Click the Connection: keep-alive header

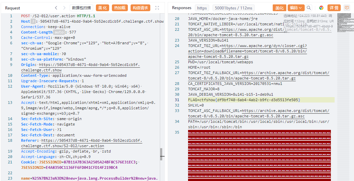coord(46,27)
